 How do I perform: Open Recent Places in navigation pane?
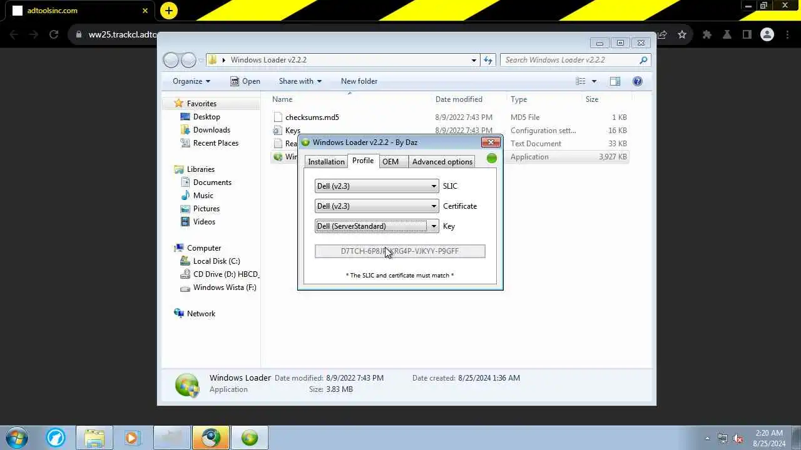click(216, 143)
